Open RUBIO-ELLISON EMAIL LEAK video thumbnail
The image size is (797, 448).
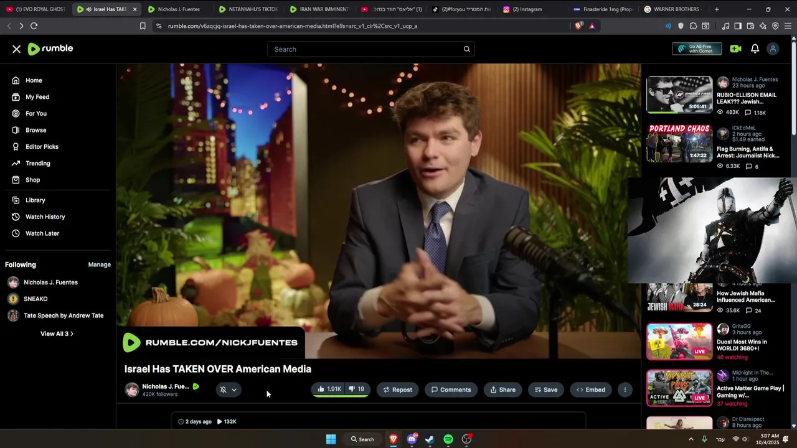pos(679,95)
